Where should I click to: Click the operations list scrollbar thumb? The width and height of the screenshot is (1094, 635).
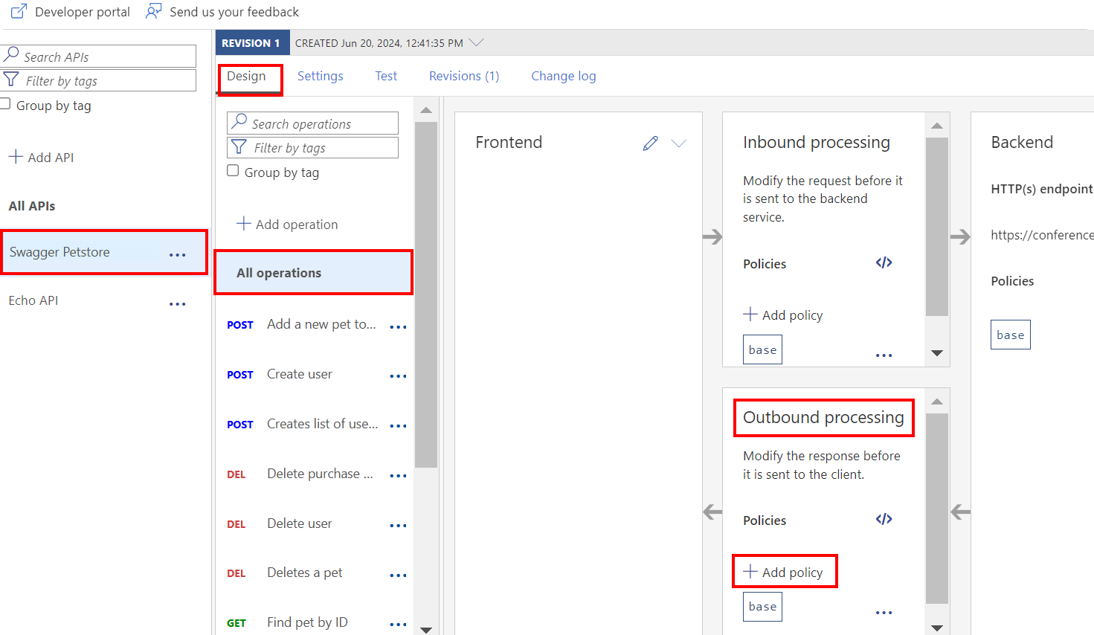tap(426, 294)
